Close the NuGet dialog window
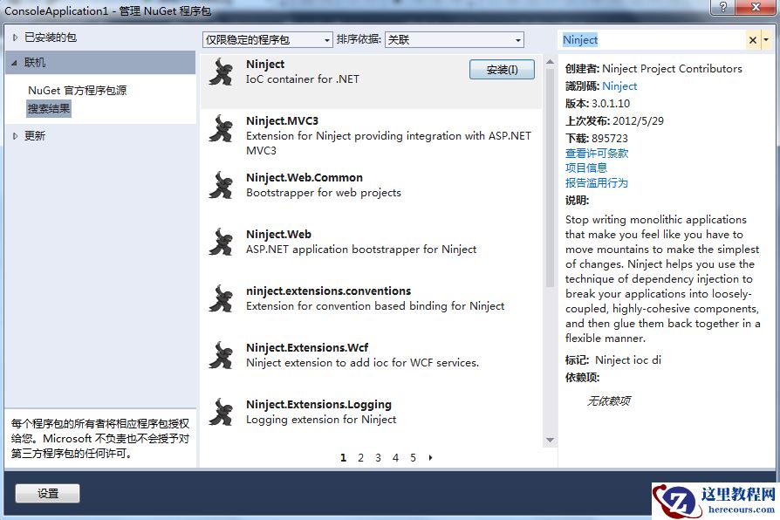The width and height of the screenshot is (780, 520). tap(755, 6)
